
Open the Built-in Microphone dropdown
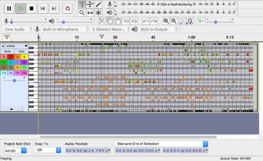coord(65,29)
